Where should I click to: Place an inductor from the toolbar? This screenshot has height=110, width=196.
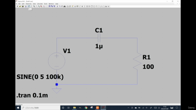tap(85, 6)
